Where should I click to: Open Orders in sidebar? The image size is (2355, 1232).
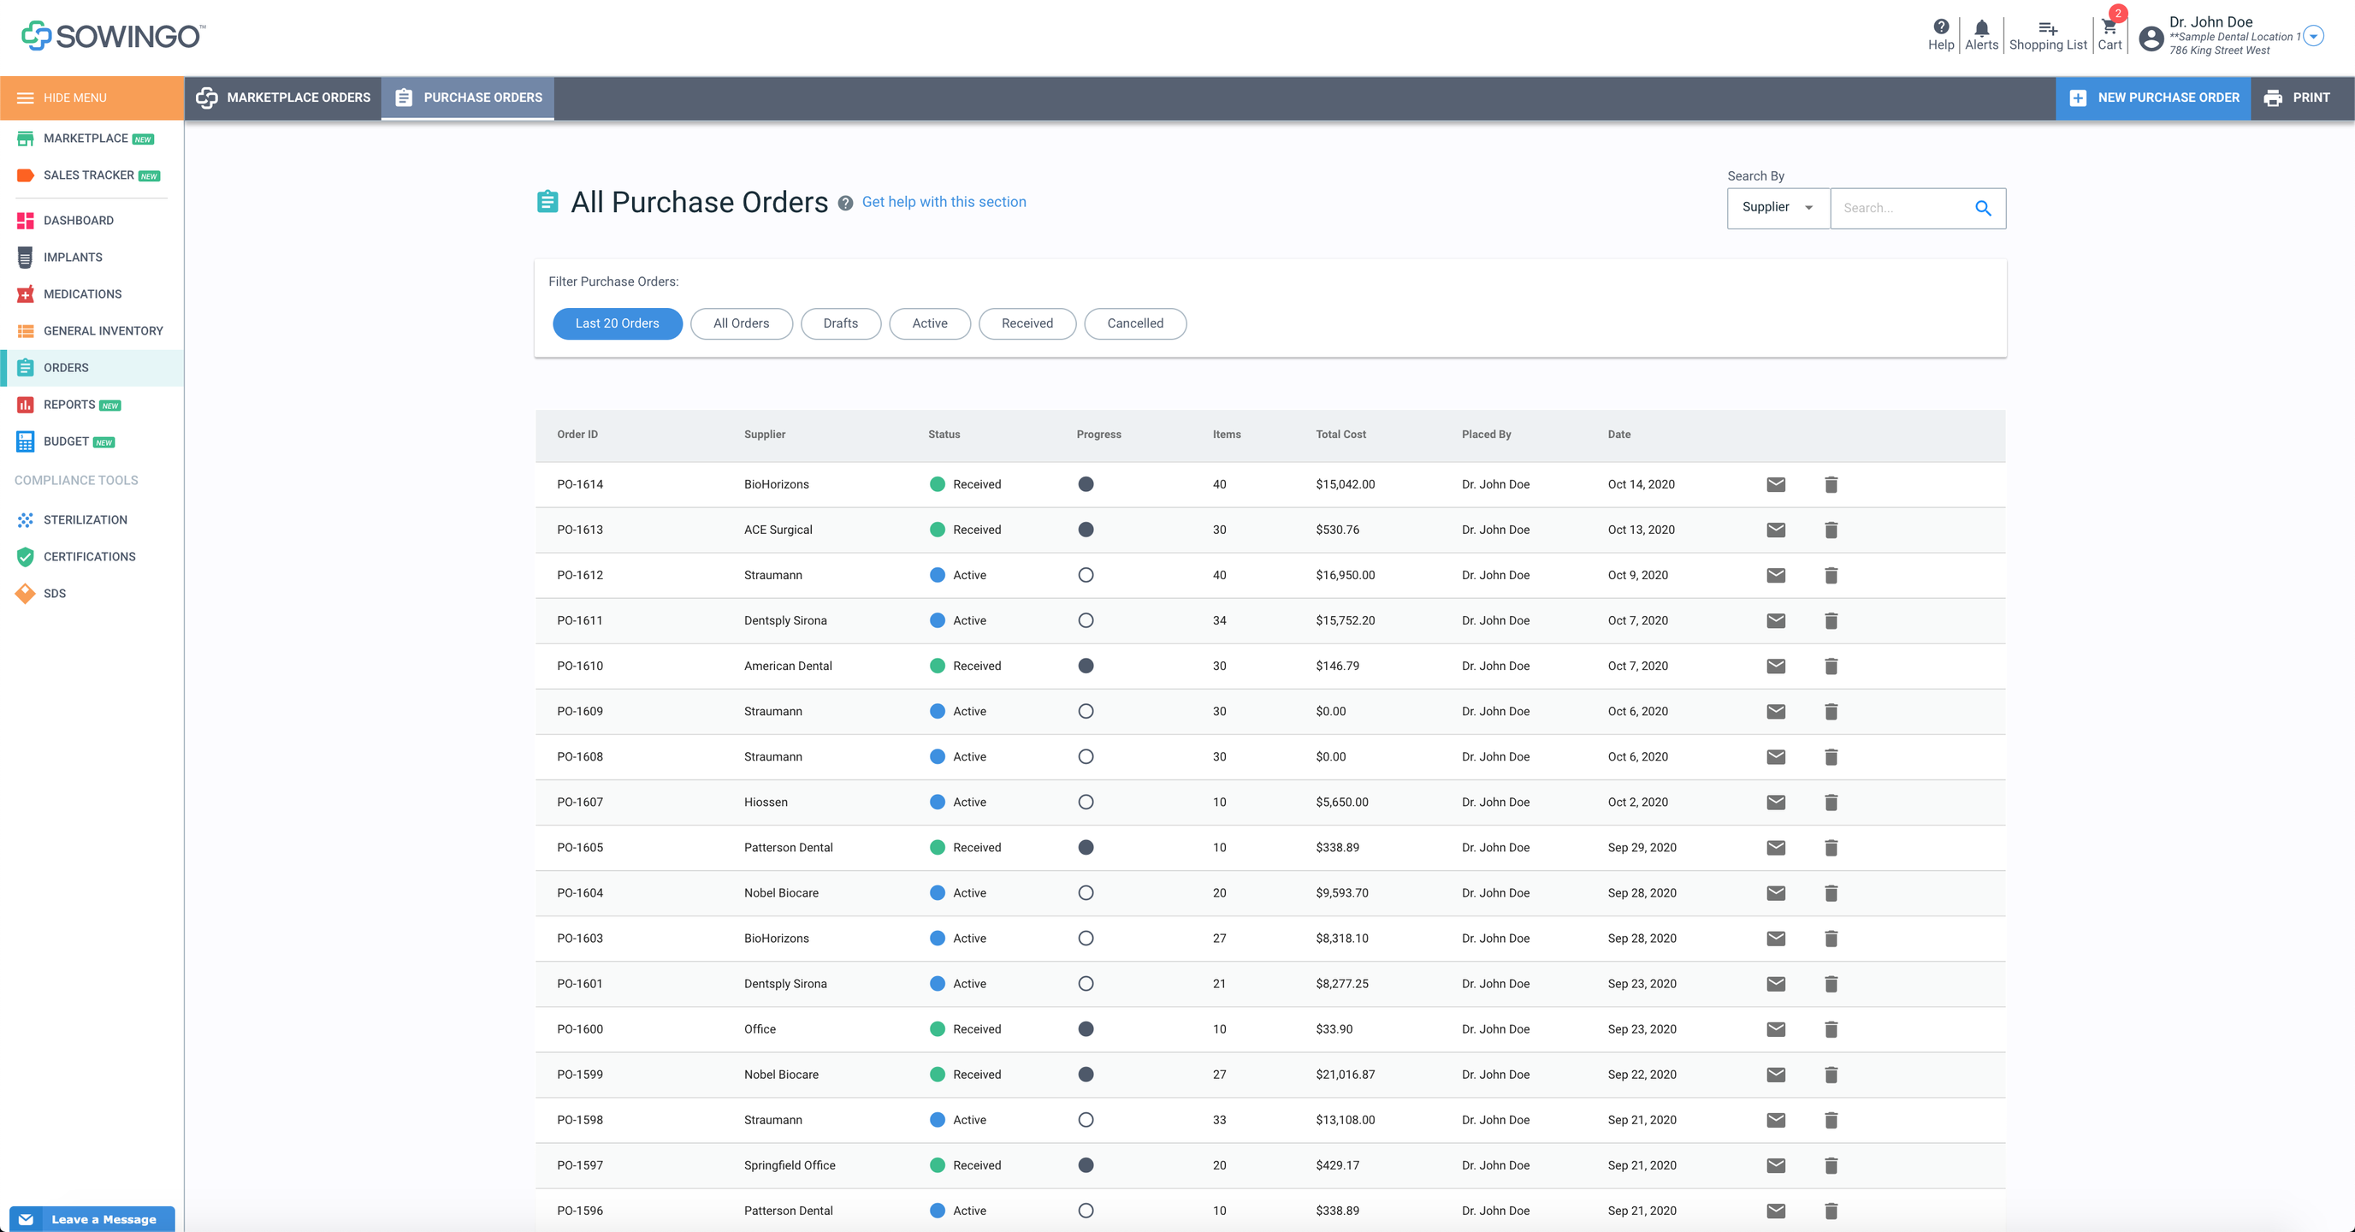point(92,368)
